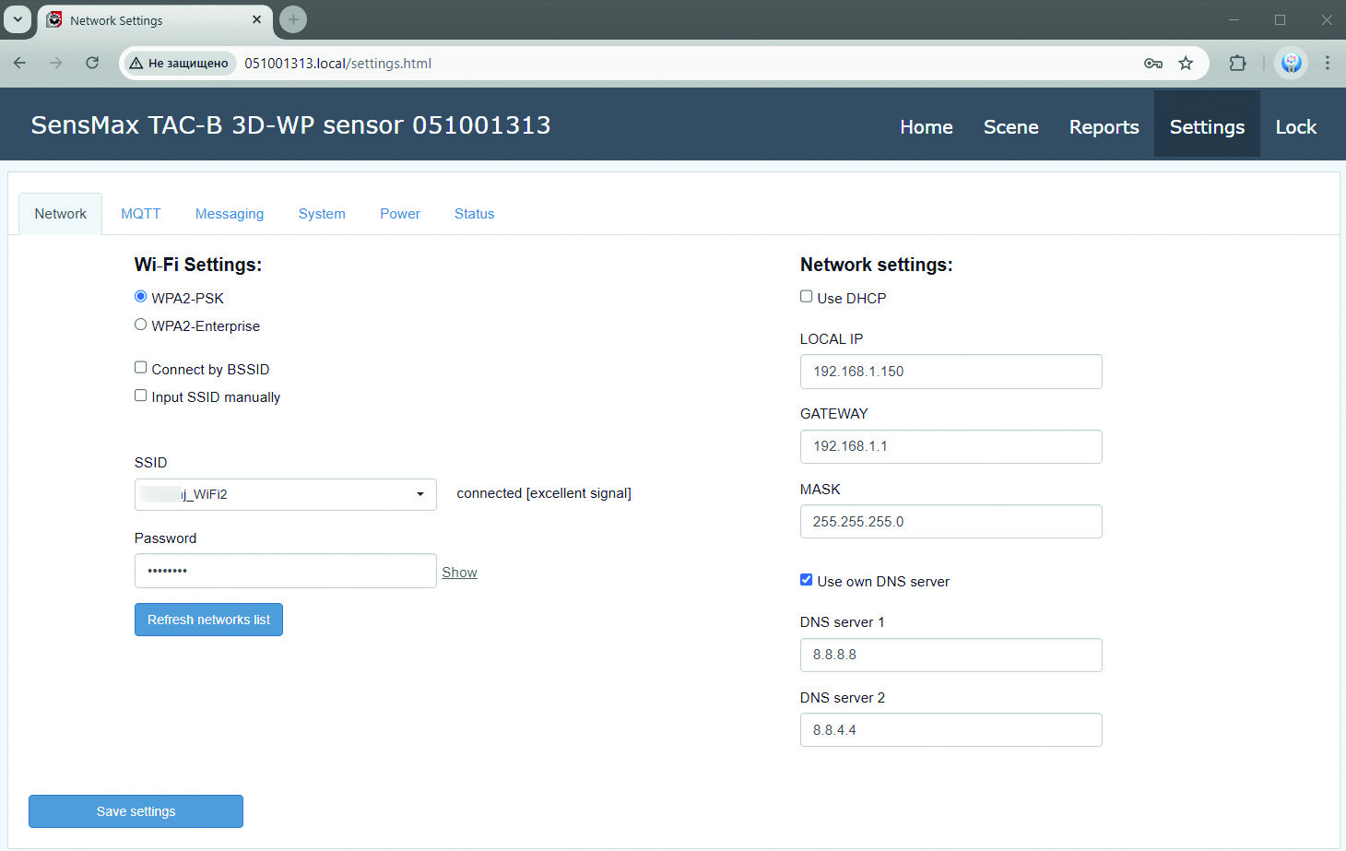Click the Refresh networks list button
This screenshot has width=1346, height=851.
(x=208, y=620)
